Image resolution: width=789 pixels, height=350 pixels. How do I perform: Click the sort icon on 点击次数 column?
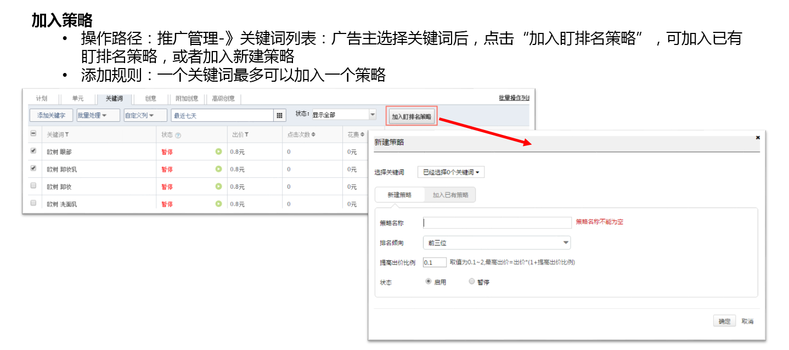click(313, 134)
